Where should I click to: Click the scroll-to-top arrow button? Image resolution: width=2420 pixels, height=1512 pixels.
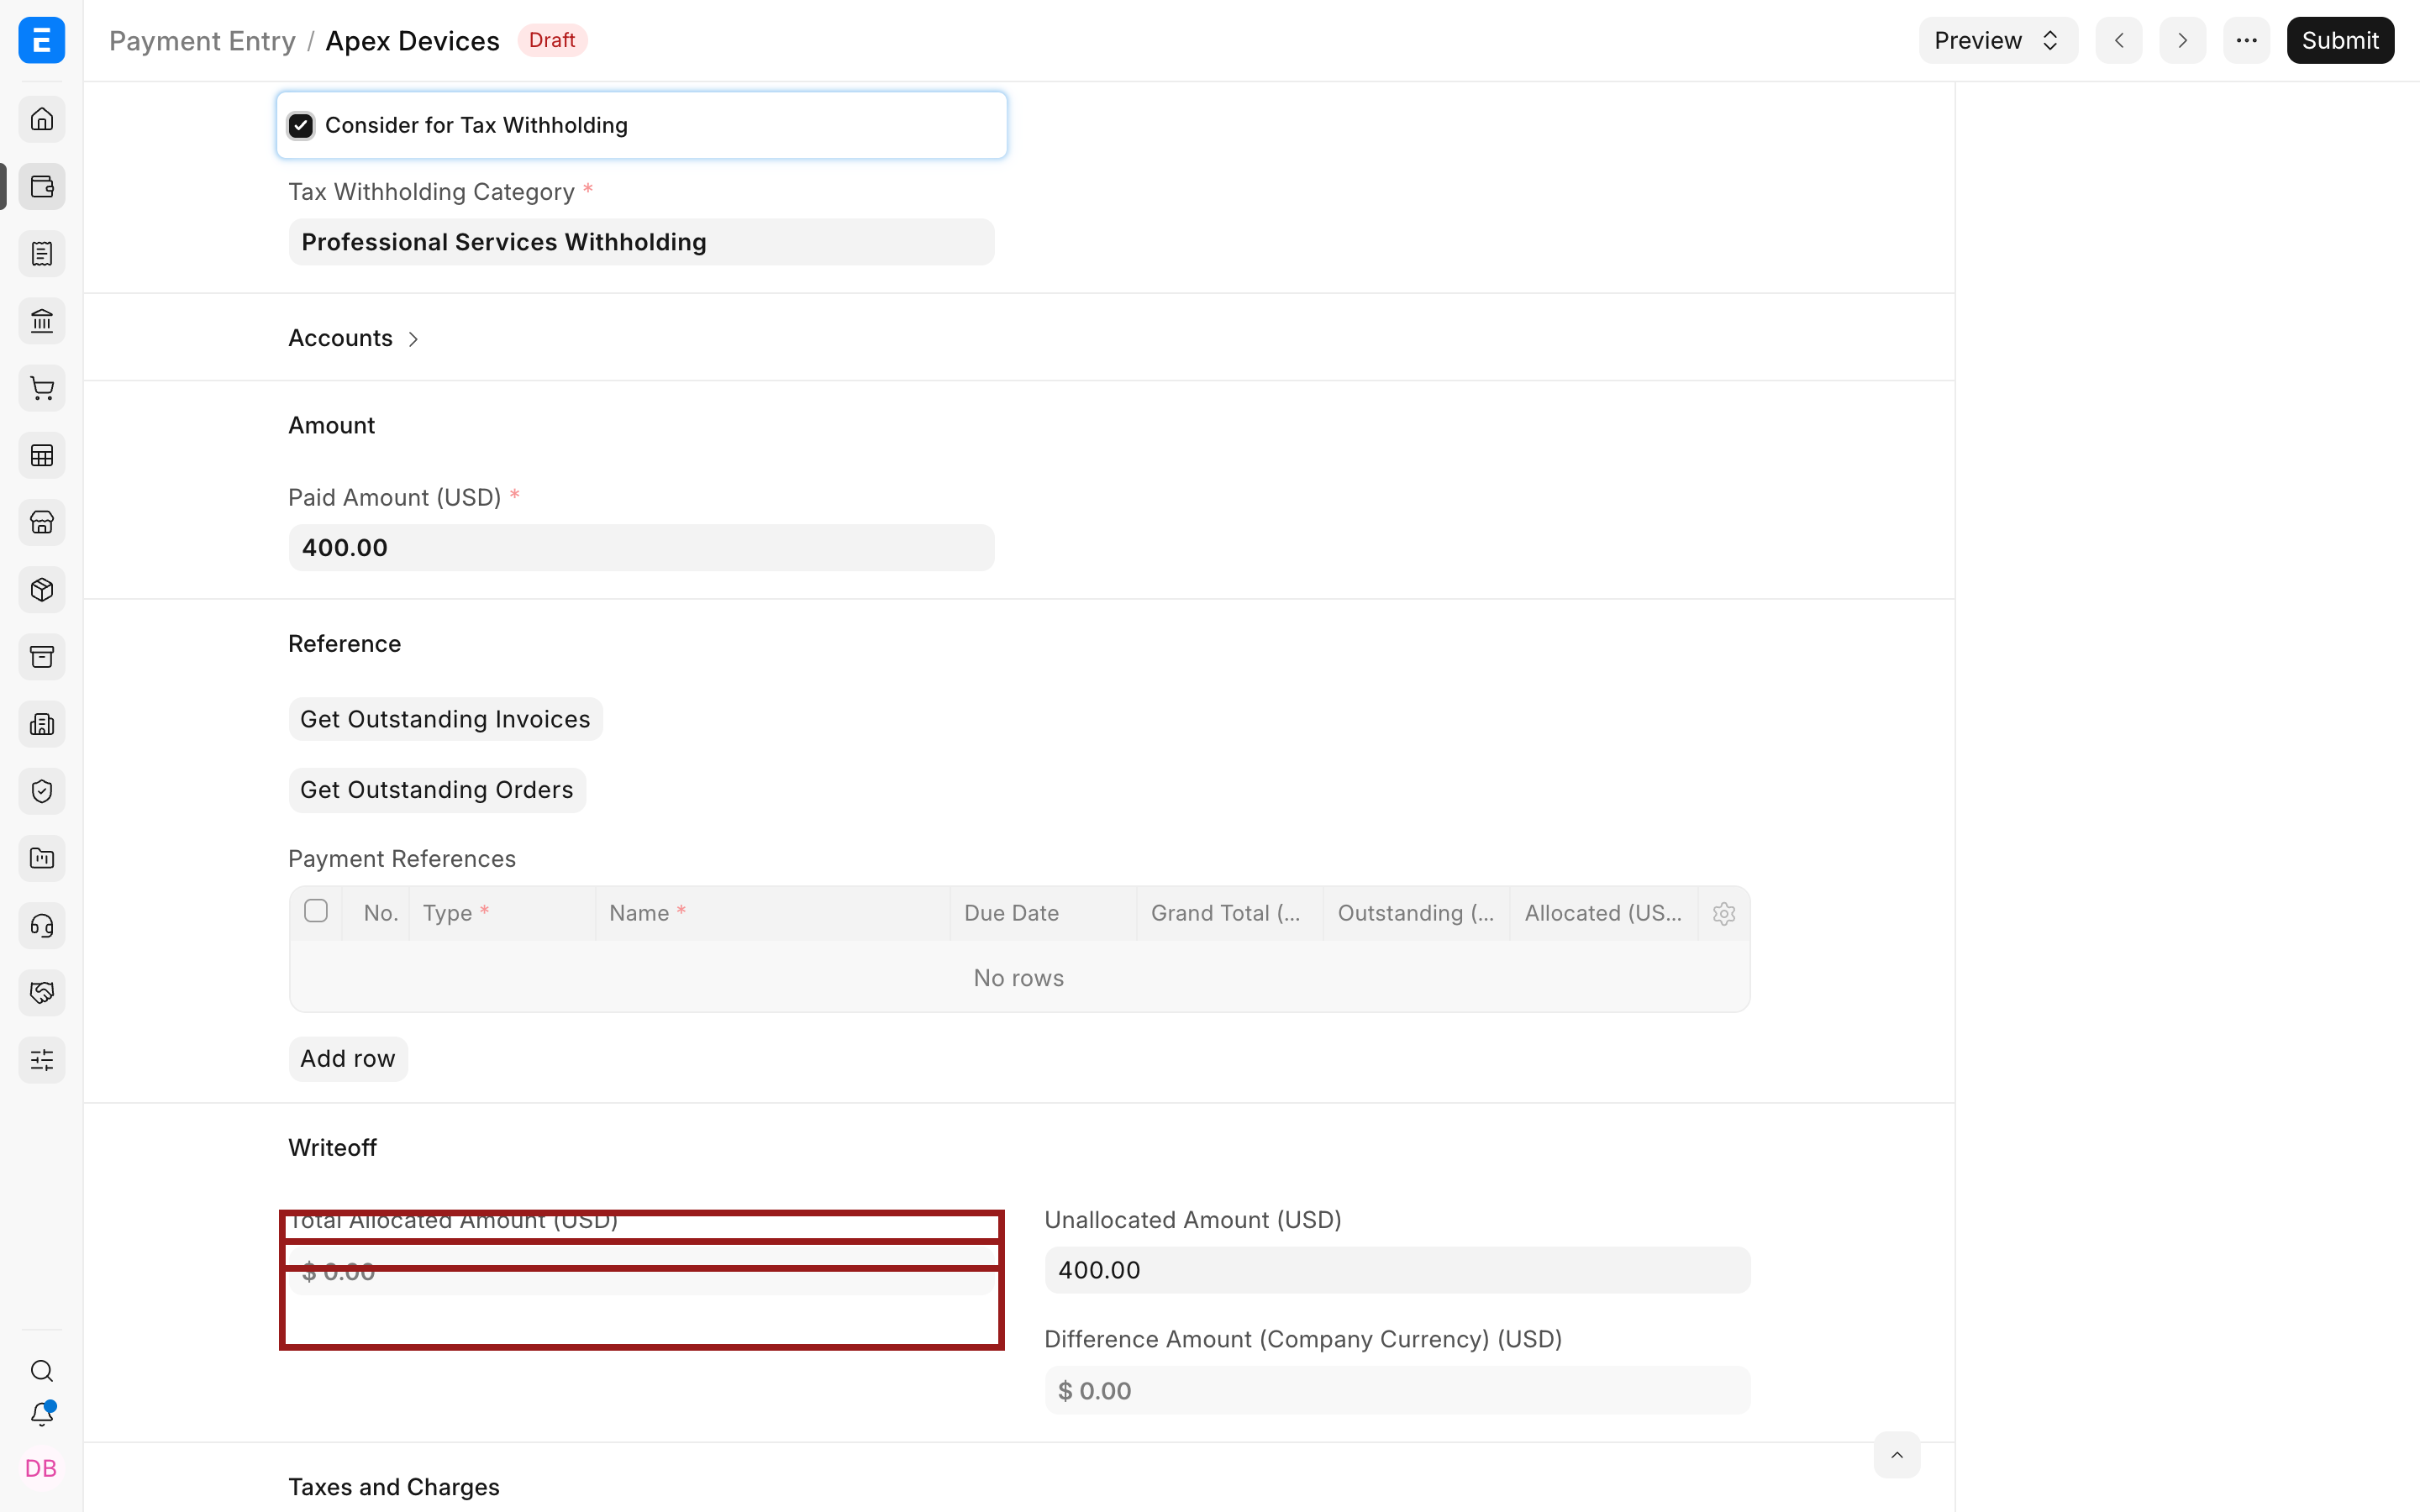(1896, 1455)
